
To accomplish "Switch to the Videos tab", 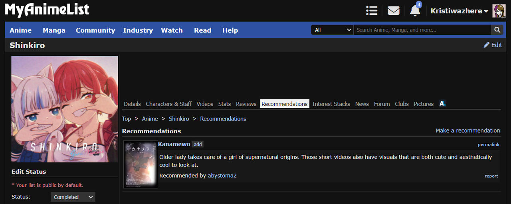I will pos(205,104).
